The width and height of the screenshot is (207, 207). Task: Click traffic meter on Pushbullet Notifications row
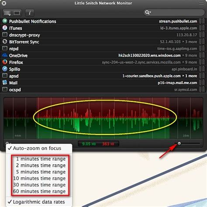pos(202,21)
